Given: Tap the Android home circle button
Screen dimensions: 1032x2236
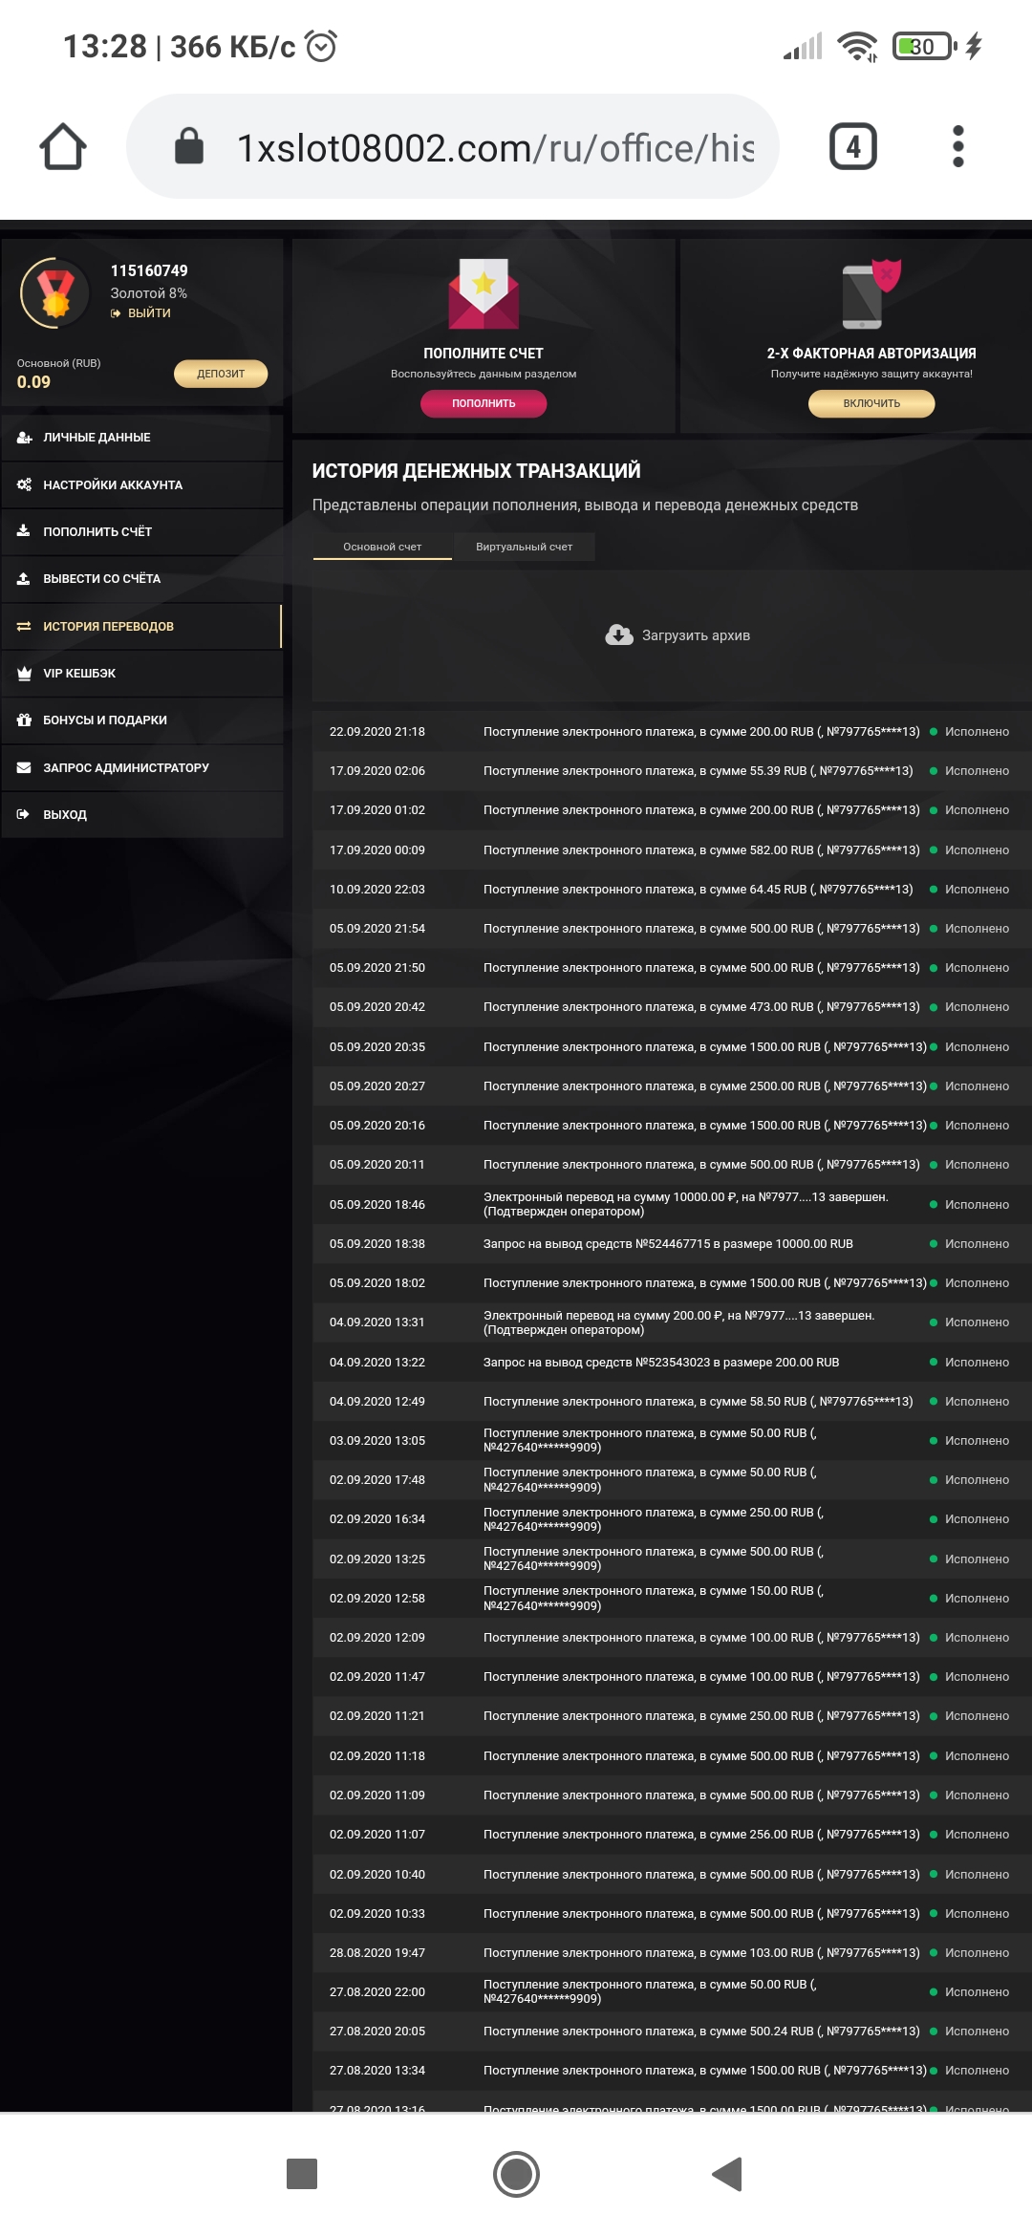Looking at the screenshot, I should click(x=516, y=2174).
